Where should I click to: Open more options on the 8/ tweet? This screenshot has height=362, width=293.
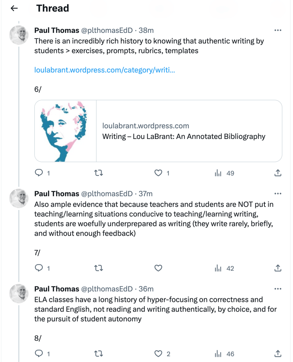coord(278,289)
